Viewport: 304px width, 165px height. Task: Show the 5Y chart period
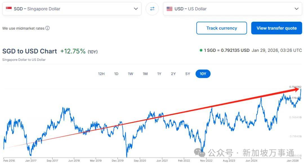tap(188, 74)
